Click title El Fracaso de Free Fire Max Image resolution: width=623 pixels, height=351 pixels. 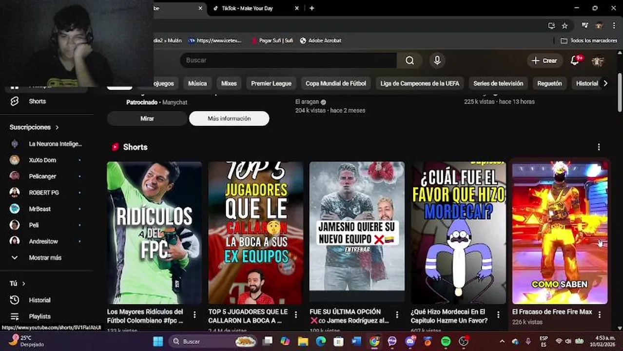[552, 312]
